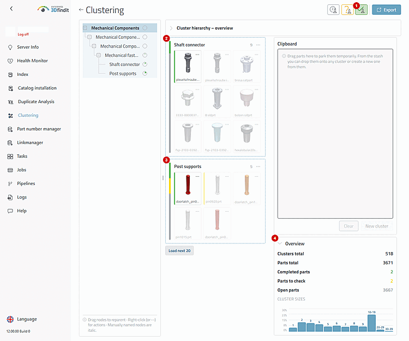
Task: Select the pin1015.prt thumbnail
Action: click(188, 220)
